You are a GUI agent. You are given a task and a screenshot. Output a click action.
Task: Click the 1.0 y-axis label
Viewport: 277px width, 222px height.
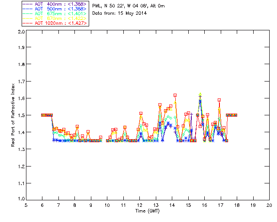point(21,199)
